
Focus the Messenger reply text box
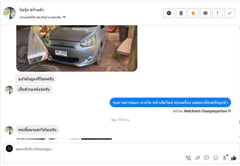point(100,149)
